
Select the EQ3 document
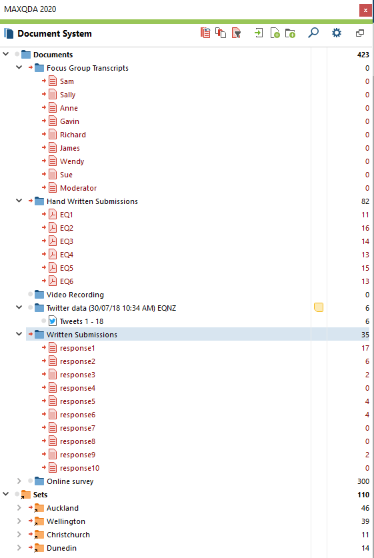pos(67,241)
